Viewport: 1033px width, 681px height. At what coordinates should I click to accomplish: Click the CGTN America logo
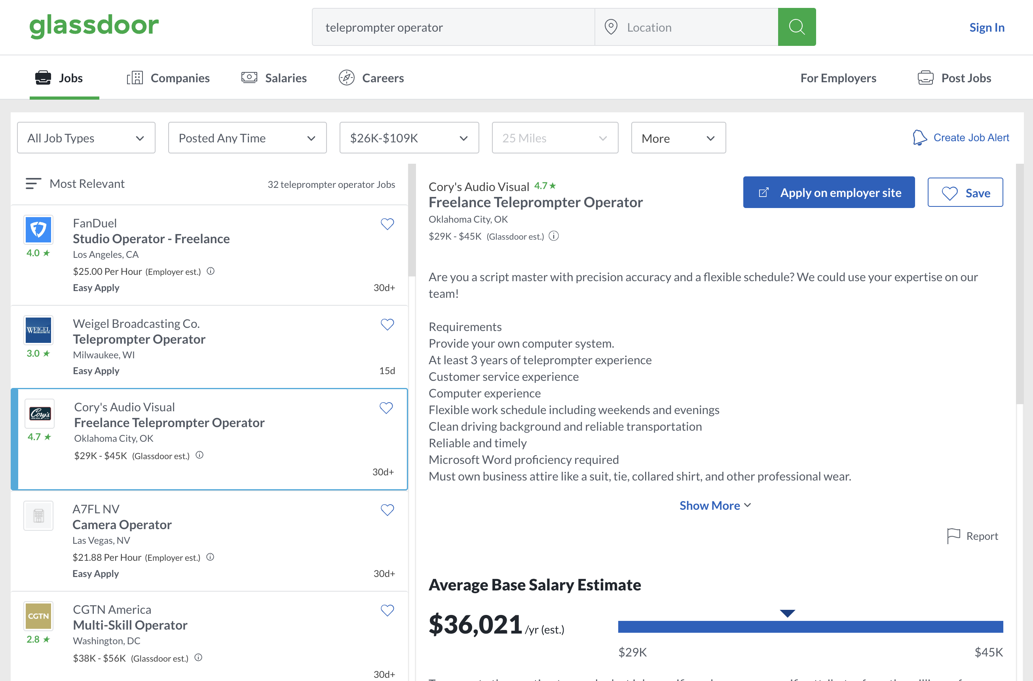[x=38, y=616]
